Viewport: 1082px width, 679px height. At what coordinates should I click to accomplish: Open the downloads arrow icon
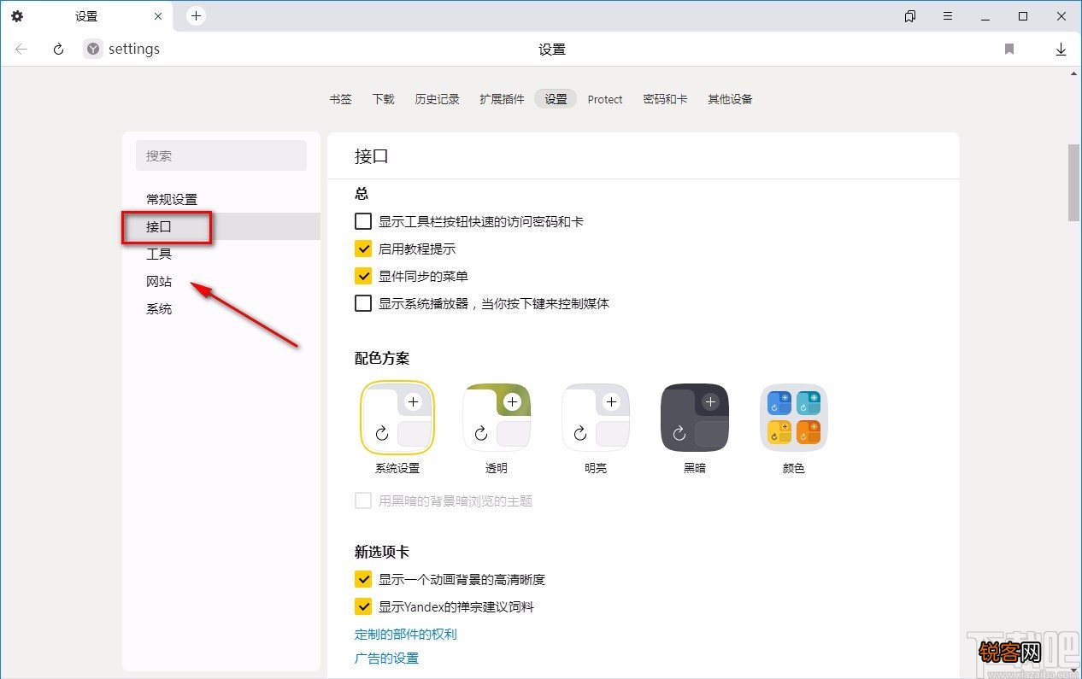click(1061, 50)
